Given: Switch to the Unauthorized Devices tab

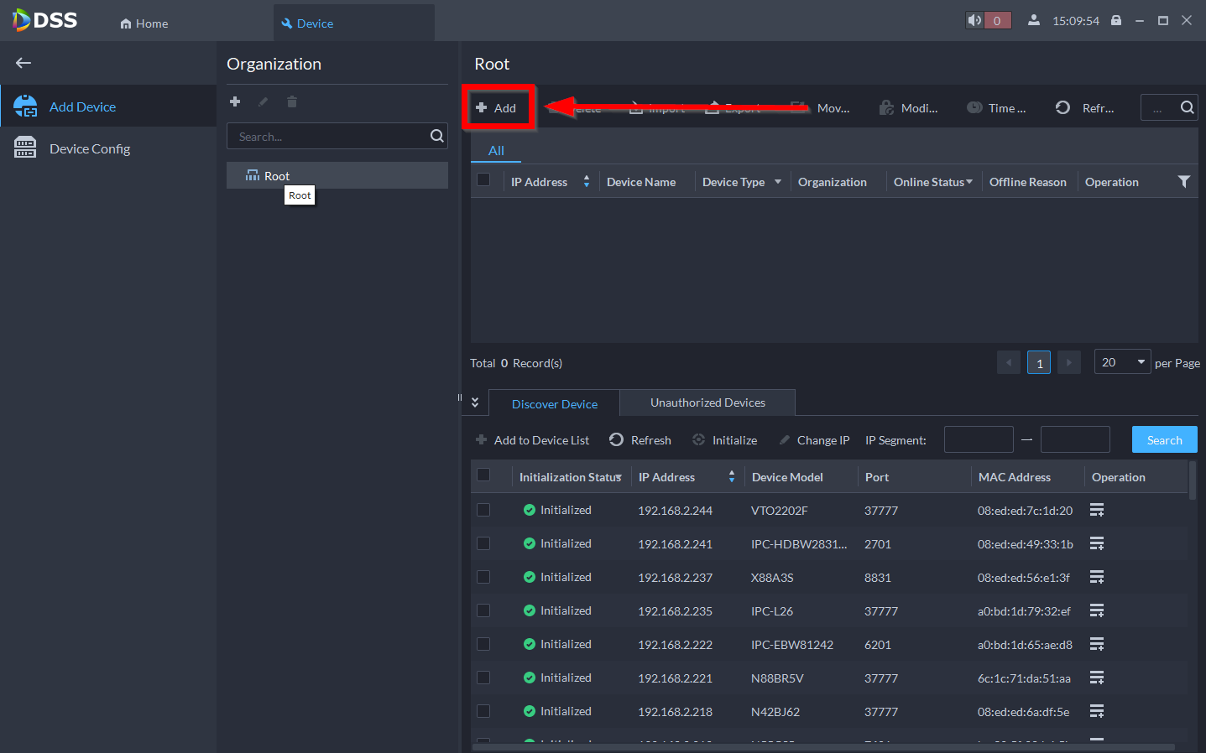Looking at the screenshot, I should pos(707,402).
